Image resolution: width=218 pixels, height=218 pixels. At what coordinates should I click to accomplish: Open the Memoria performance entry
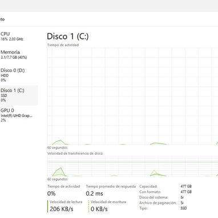pos(18,54)
